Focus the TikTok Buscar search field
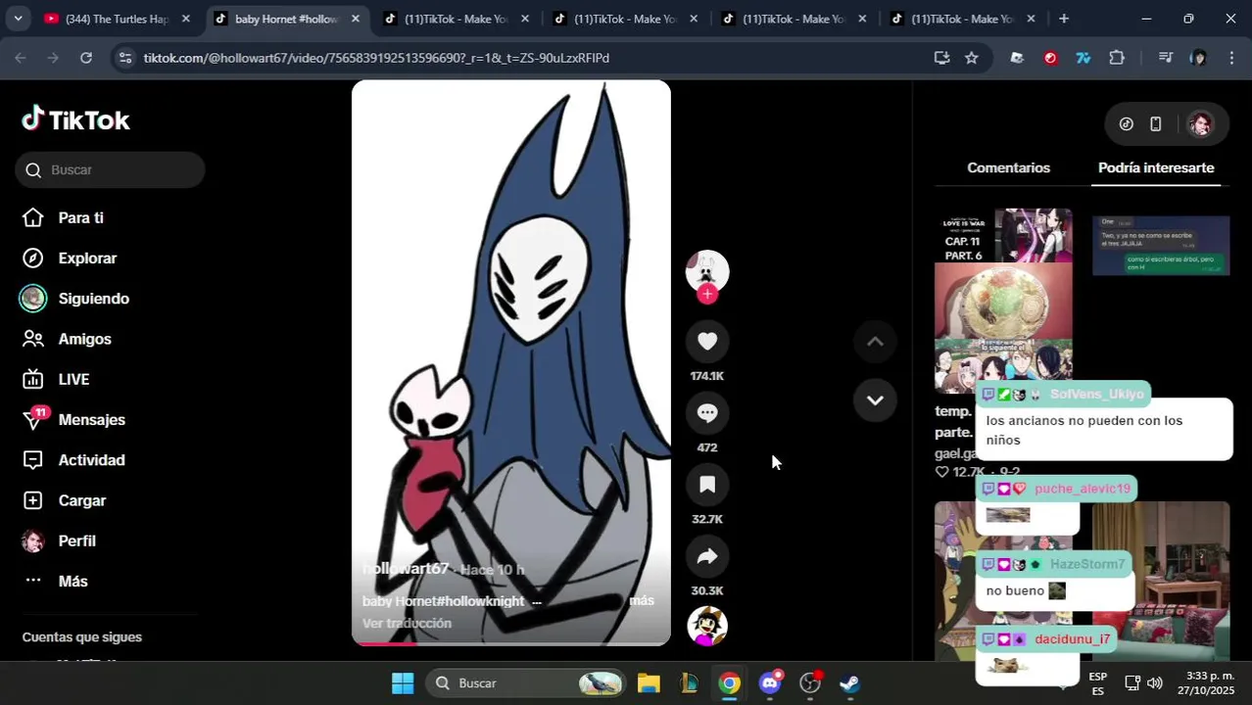1252x705 pixels. tap(110, 169)
